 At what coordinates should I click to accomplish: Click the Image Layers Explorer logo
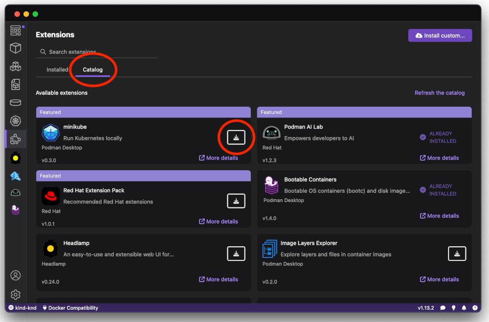tap(270, 249)
